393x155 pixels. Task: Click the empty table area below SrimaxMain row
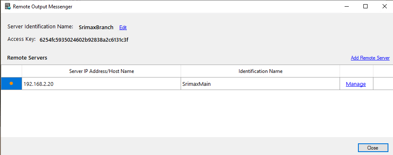[196, 113]
